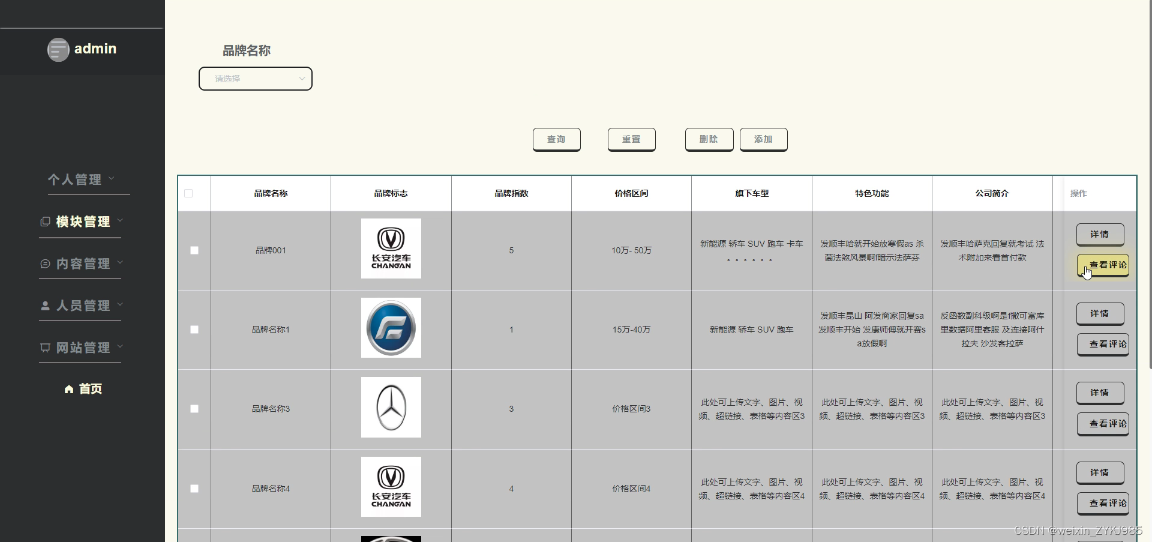
Task: Open the 网站管理 sidebar menu
Action: (x=81, y=348)
